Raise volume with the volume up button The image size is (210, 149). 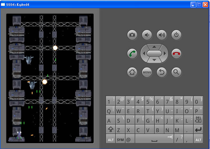(162, 35)
